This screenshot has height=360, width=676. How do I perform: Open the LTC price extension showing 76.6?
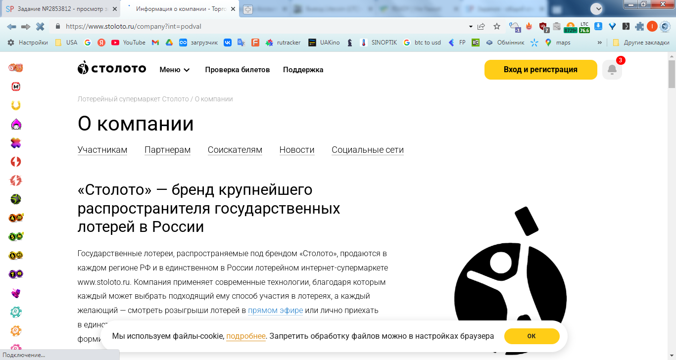click(584, 27)
